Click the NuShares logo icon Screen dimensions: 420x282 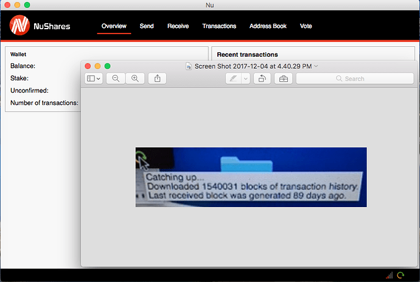(19, 26)
